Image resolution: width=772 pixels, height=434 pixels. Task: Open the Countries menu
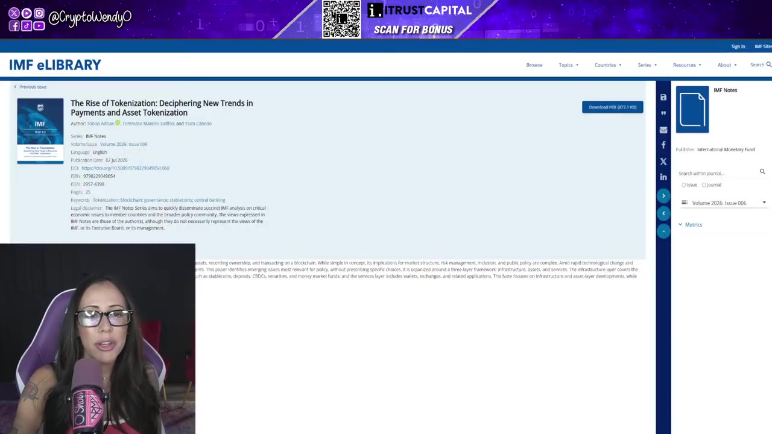pos(608,65)
